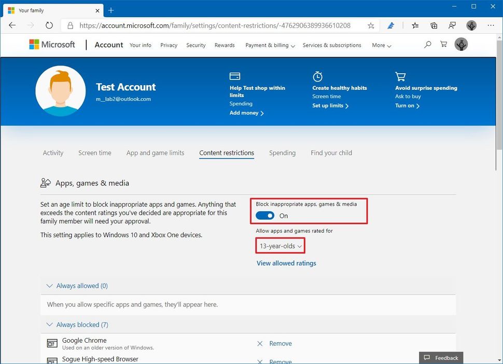Switch to the Spending tab
Screen dimensions: 503x364
(x=282, y=153)
